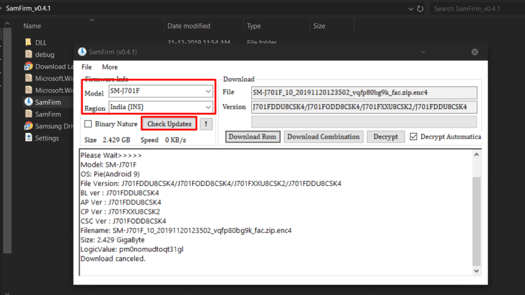Sort Explorer by Name column

(x=32, y=26)
